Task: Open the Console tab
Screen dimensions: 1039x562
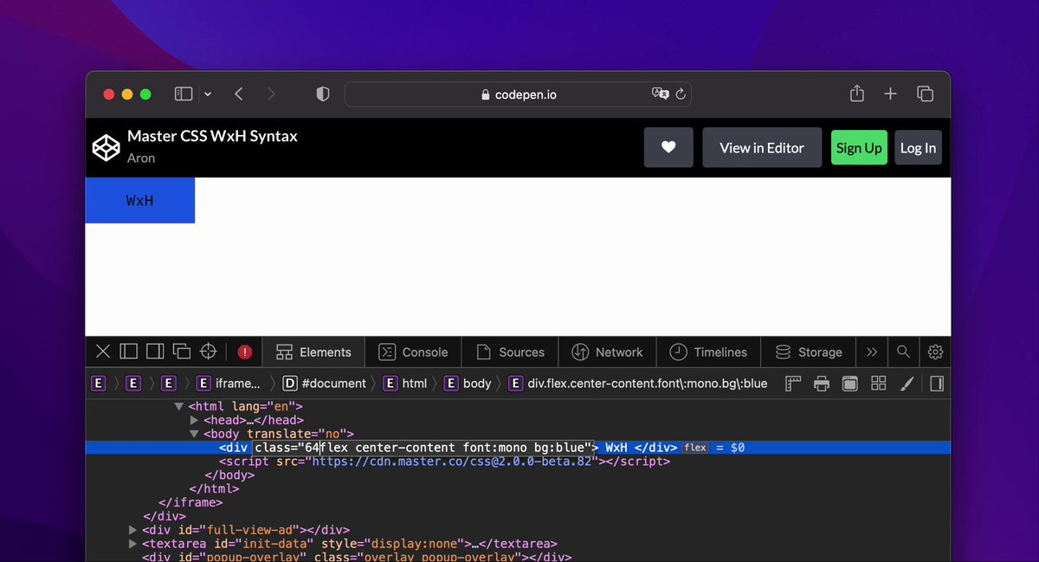Action: (414, 352)
